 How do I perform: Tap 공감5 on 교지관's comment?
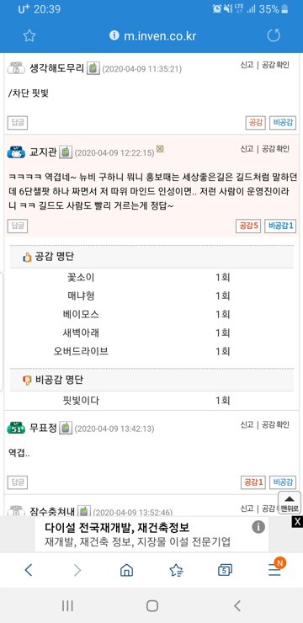pyautogui.click(x=248, y=226)
